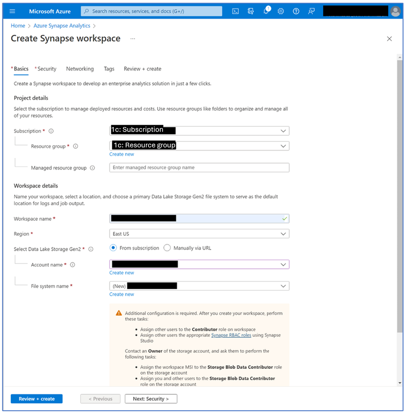Open portal settings gear
The image size is (404, 412).
281,11
